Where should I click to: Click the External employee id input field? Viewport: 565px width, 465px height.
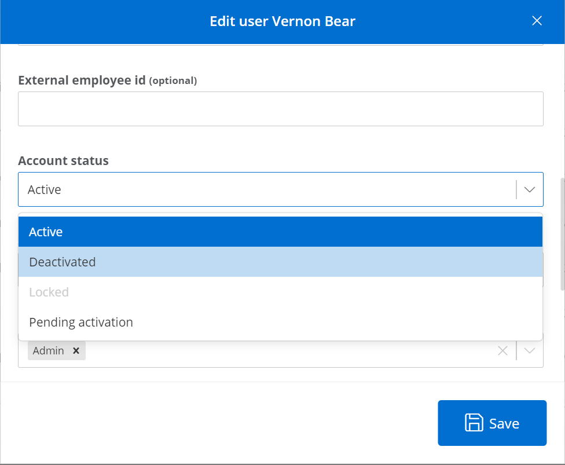pos(281,109)
